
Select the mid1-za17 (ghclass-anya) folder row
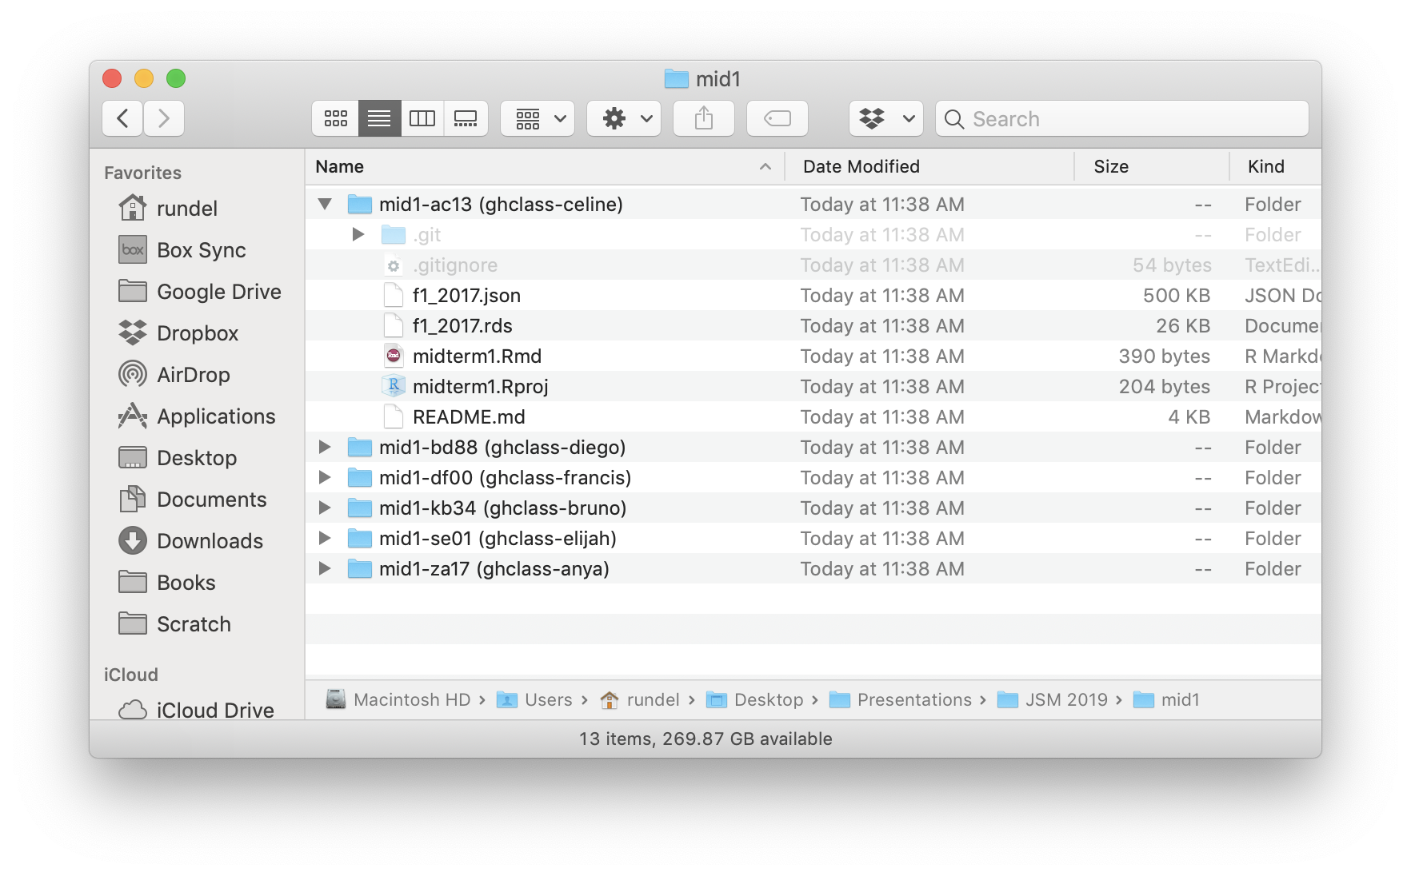click(813, 568)
